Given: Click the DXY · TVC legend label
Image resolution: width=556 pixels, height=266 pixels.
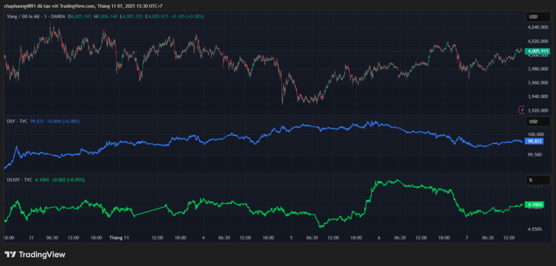Looking at the screenshot, I should pos(17,121).
